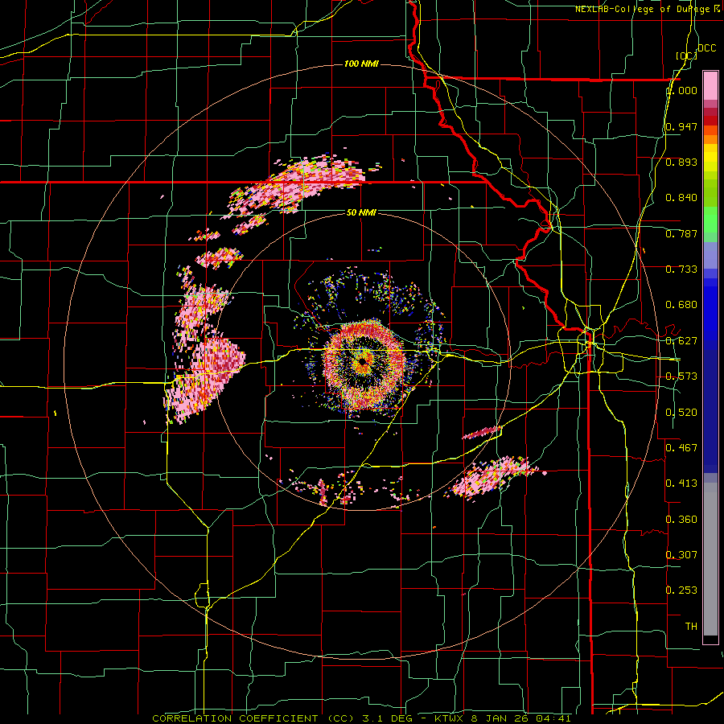724x724 pixels.
Task: Click the 0.253 scale value
Action: coord(681,590)
